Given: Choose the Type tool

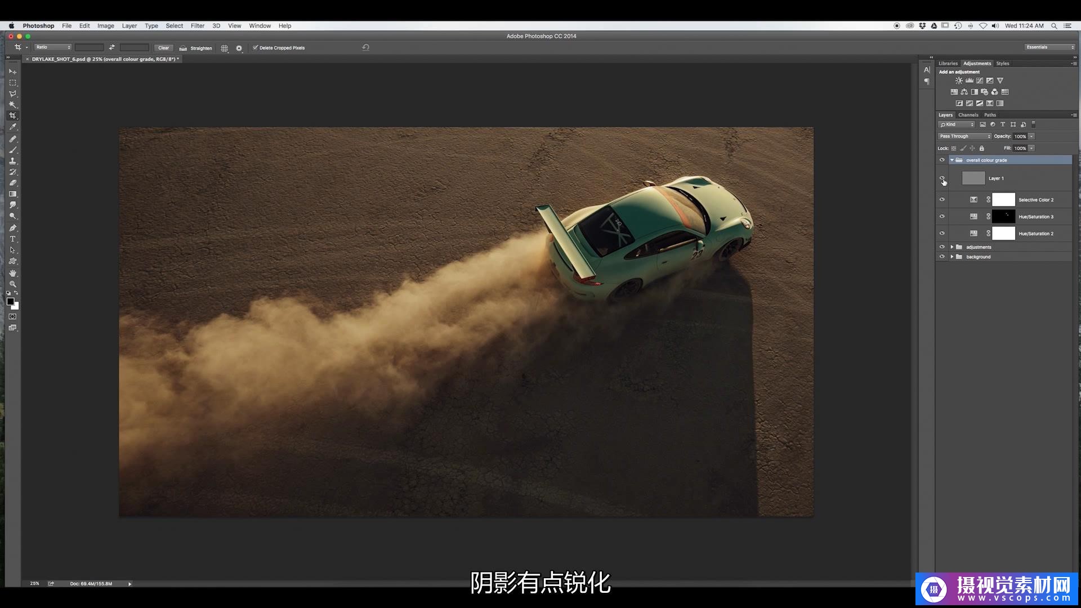Looking at the screenshot, I should tap(12, 239).
